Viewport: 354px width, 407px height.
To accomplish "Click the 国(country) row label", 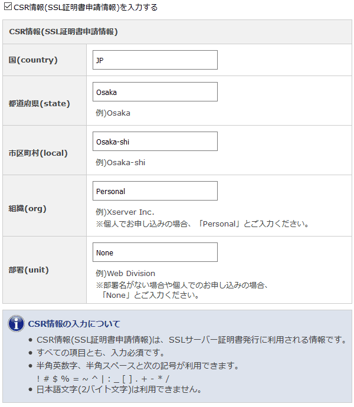I will pos(33,60).
